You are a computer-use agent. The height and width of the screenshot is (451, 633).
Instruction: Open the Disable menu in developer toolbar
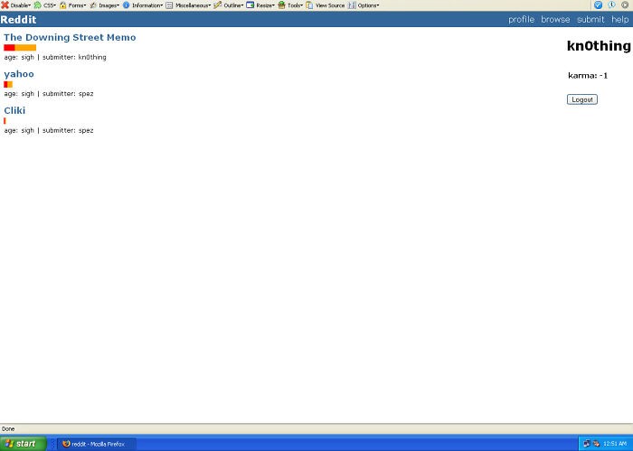(16, 5)
